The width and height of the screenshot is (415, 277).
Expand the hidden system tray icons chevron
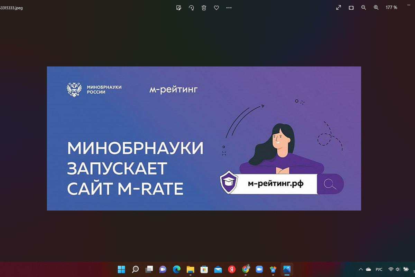[361, 269]
